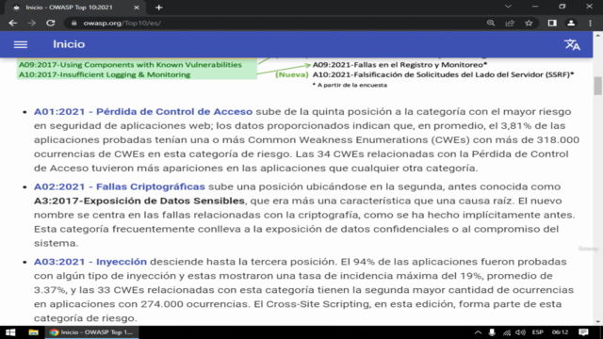603x339 pixels.
Task: Open File Explorer from the taskbar
Action: [34, 332]
